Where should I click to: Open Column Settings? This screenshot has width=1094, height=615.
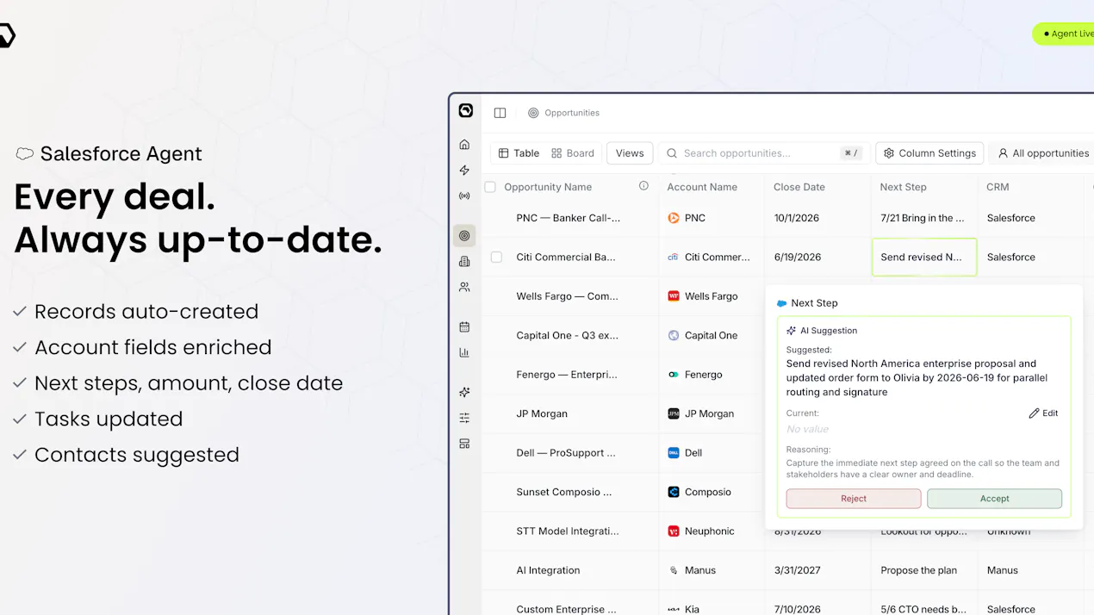coord(929,153)
